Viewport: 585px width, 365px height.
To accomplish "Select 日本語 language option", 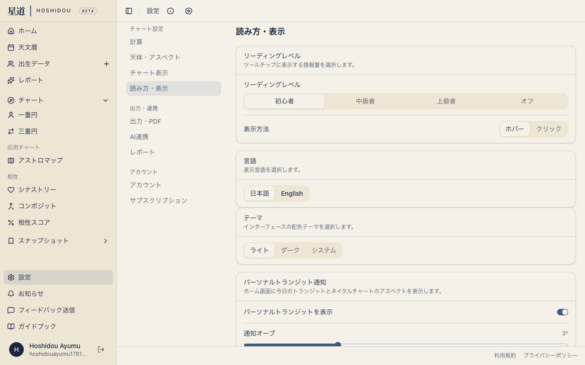I will [260, 193].
